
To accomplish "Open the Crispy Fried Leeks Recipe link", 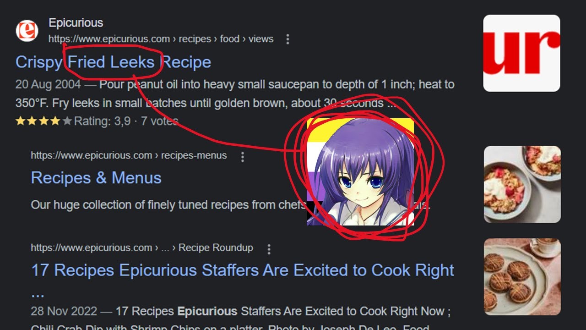I will 113,62.
